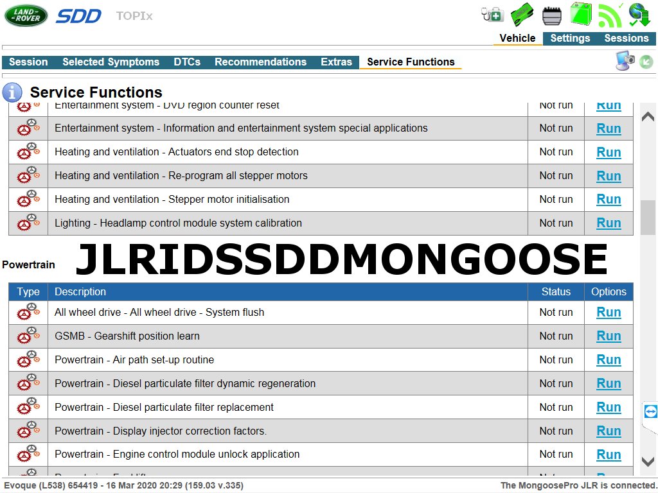Click the blue info icon beside Service Functions

pyautogui.click(x=12, y=92)
